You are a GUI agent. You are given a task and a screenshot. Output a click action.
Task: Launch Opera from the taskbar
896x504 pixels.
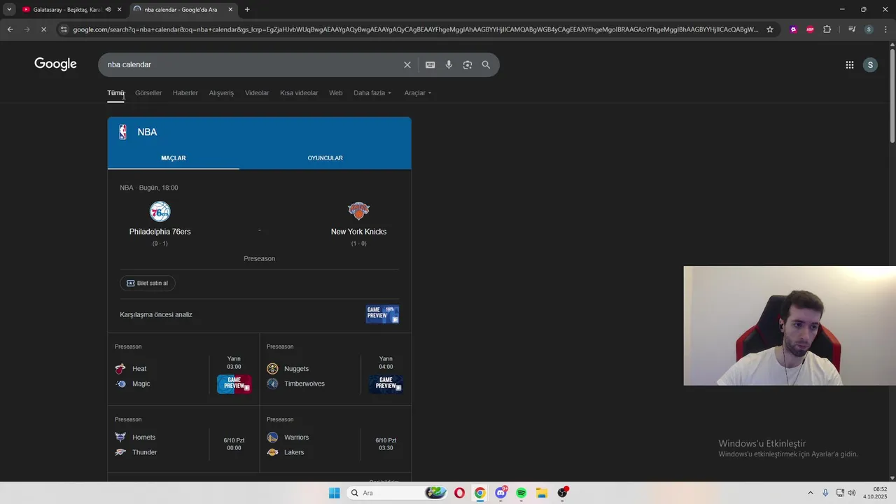pos(459,493)
